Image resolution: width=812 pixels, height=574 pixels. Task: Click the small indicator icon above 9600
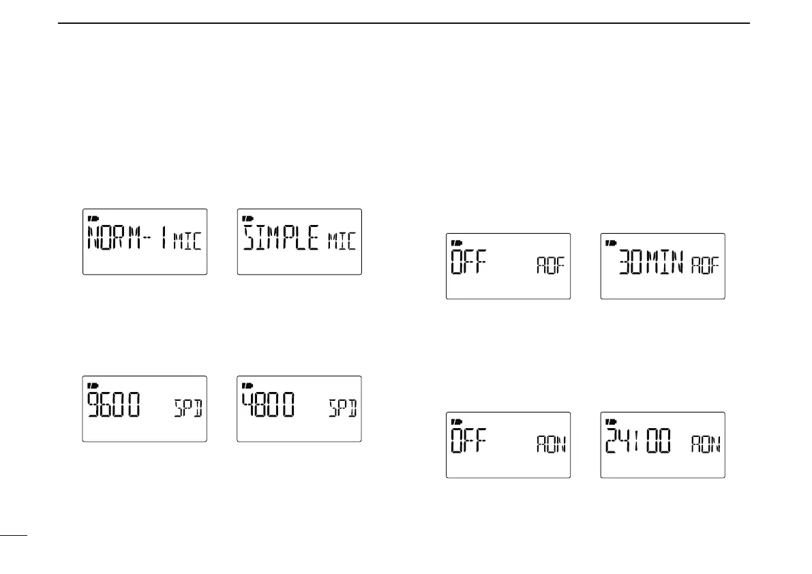pyautogui.click(x=93, y=384)
